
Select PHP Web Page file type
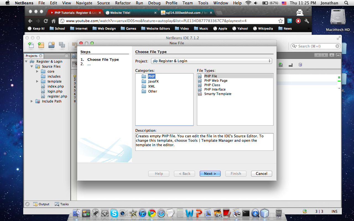(x=216, y=81)
